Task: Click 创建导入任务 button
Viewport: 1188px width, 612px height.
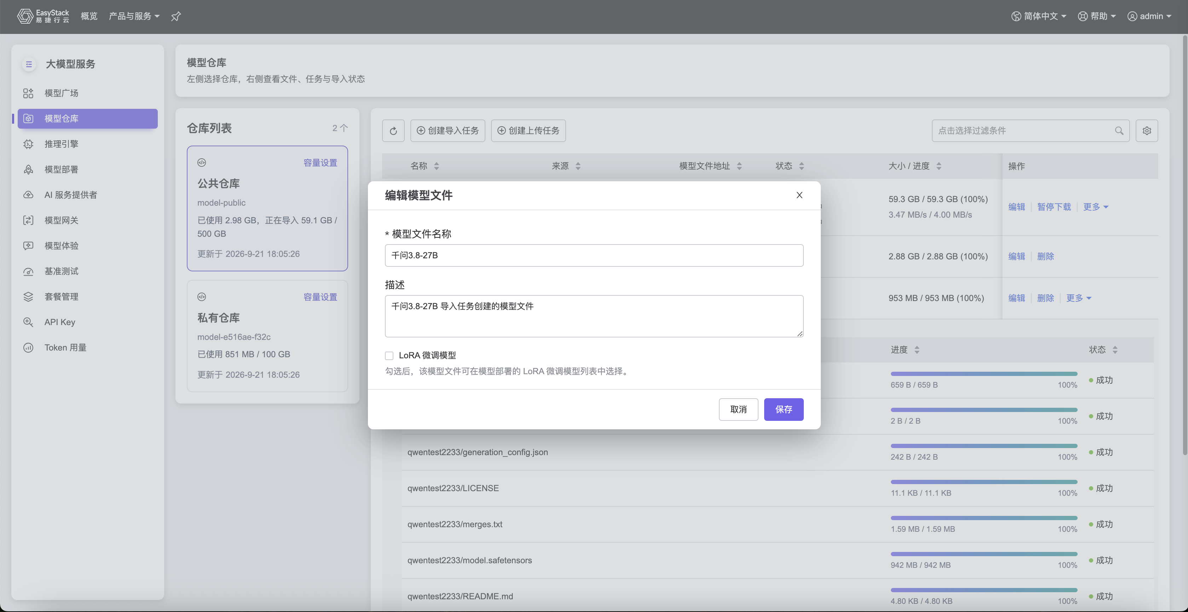Action: (x=447, y=131)
